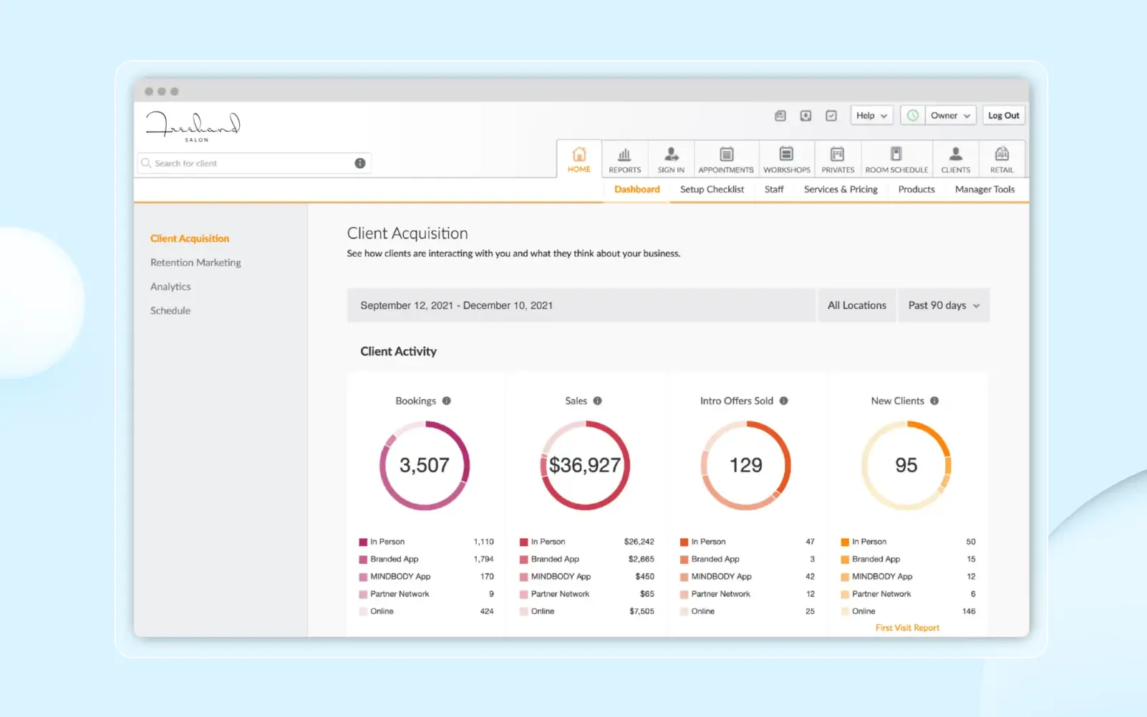Open the Sign In icon
The width and height of the screenshot is (1147, 717).
[671, 154]
